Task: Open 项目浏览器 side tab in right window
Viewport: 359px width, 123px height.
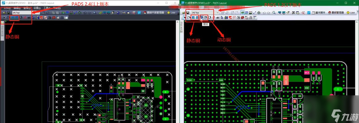Action: coord(182,27)
